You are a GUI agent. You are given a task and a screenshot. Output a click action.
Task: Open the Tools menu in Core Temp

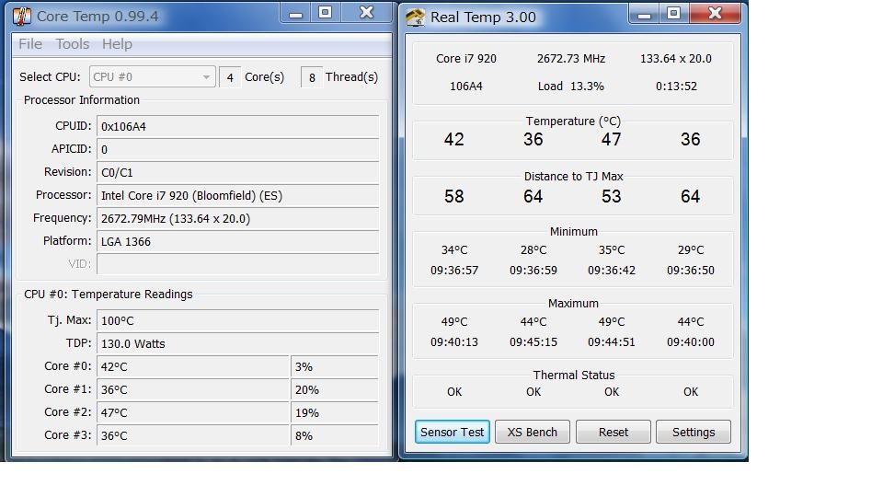(72, 44)
